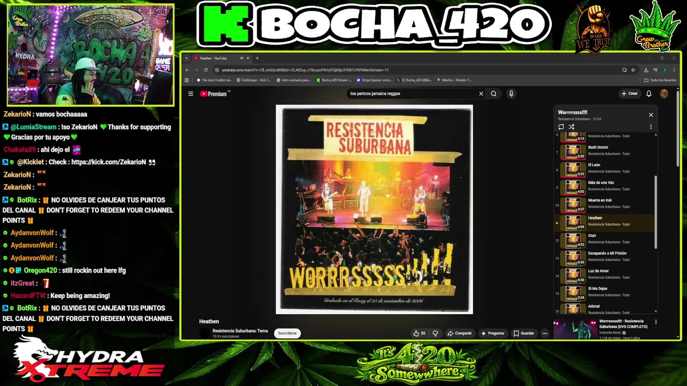Open the Chrome apps grid icon
Image resolution: width=687 pixels, height=386 pixels.
[x=187, y=80]
